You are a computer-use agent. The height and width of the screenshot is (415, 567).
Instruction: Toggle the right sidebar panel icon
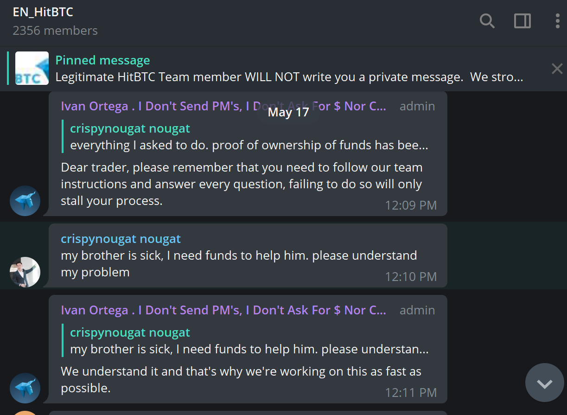pyautogui.click(x=522, y=21)
